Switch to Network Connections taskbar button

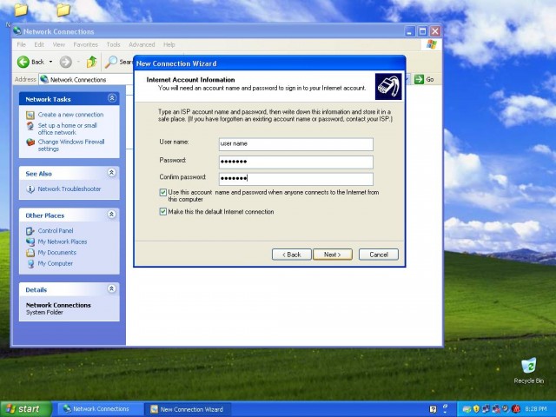click(x=100, y=409)
